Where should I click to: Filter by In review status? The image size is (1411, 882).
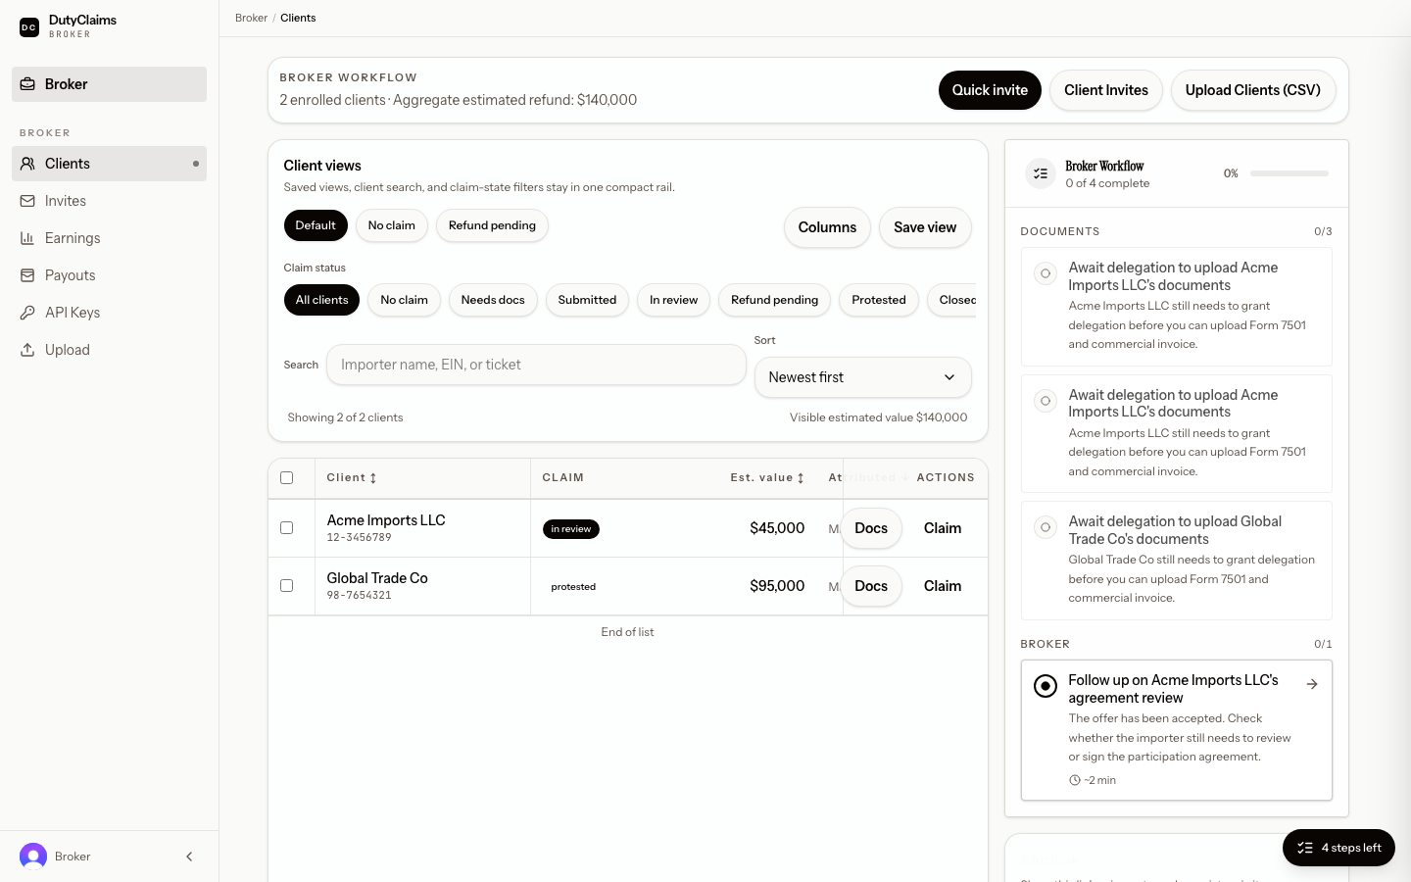tap(673, 300)
